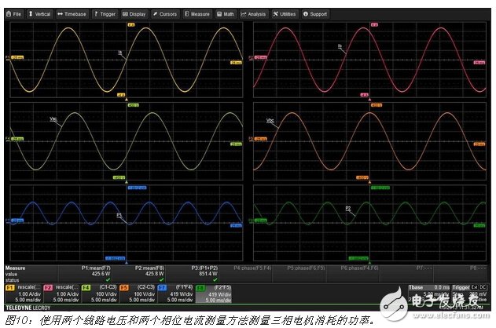Open the Measure menu

(x=198, y=13)
